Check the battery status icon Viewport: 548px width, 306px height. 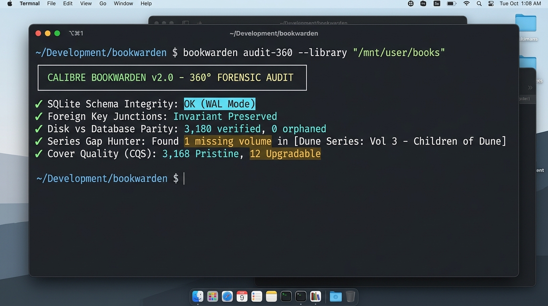(451, 4)
